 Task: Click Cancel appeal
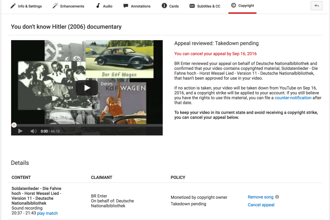(x=261, y=205)
